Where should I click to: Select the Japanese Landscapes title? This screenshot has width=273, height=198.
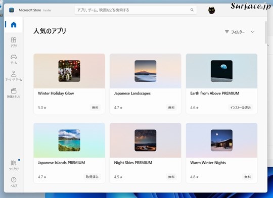pyautogui.click(x=132, y=93)
